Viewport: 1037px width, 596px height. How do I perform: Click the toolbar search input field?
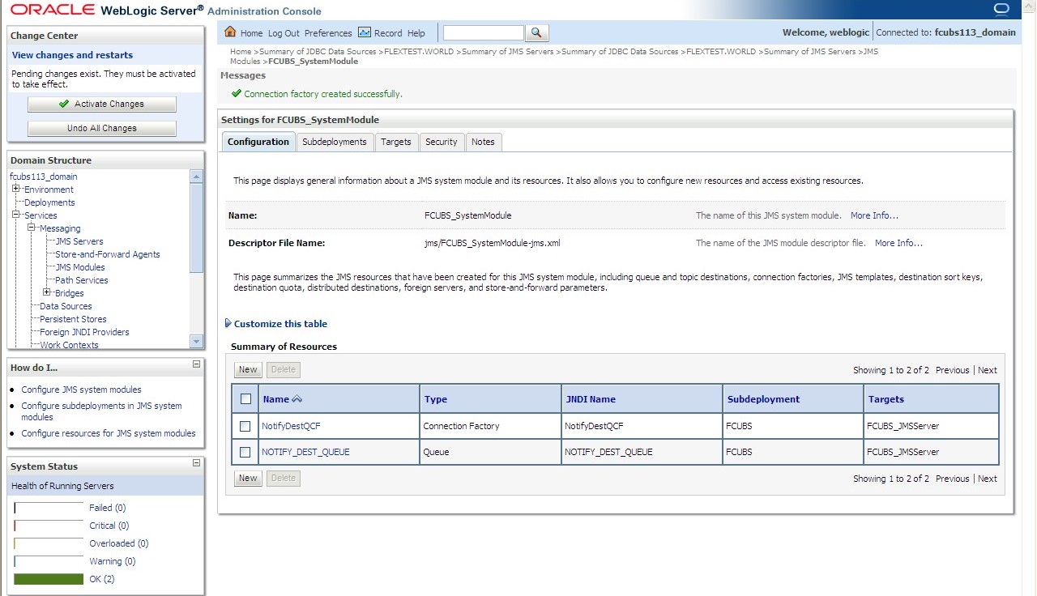click(x=484, y=33)
